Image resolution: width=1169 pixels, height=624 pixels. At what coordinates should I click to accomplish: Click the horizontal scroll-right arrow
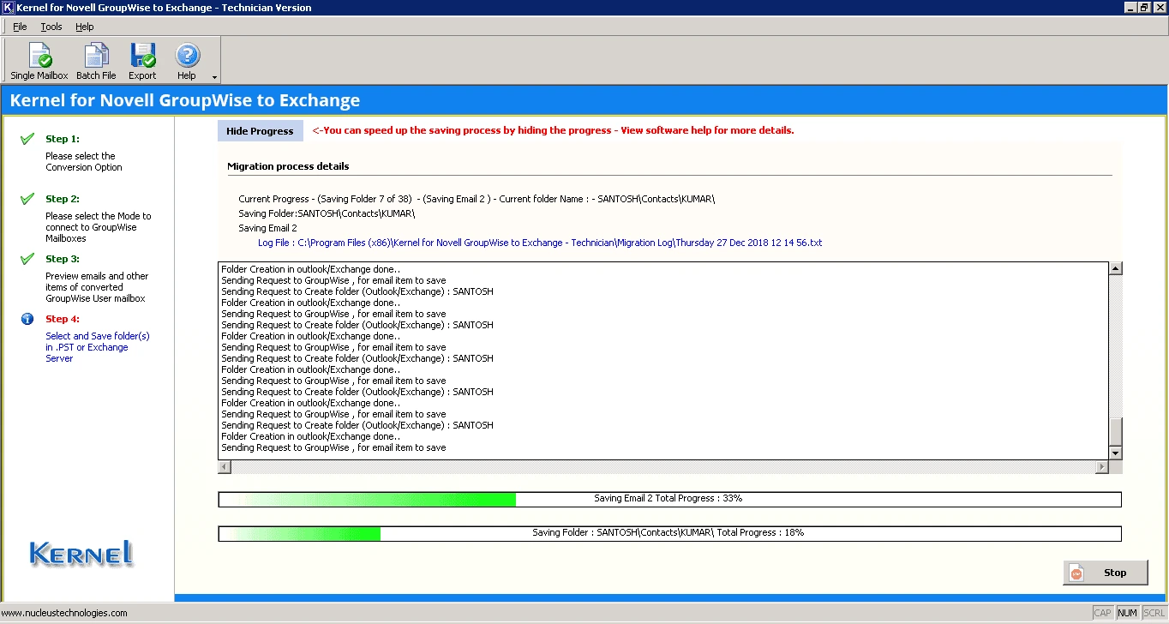click(1101, 467)
